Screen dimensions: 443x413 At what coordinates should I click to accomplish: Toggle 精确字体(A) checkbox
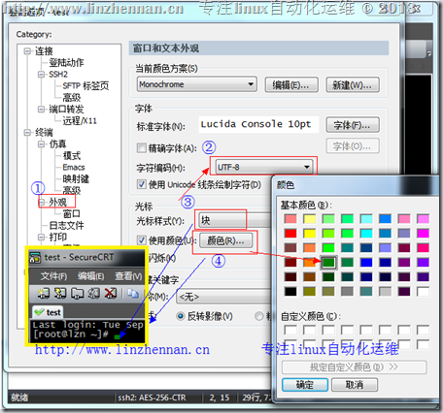click(x=141, y=147)
